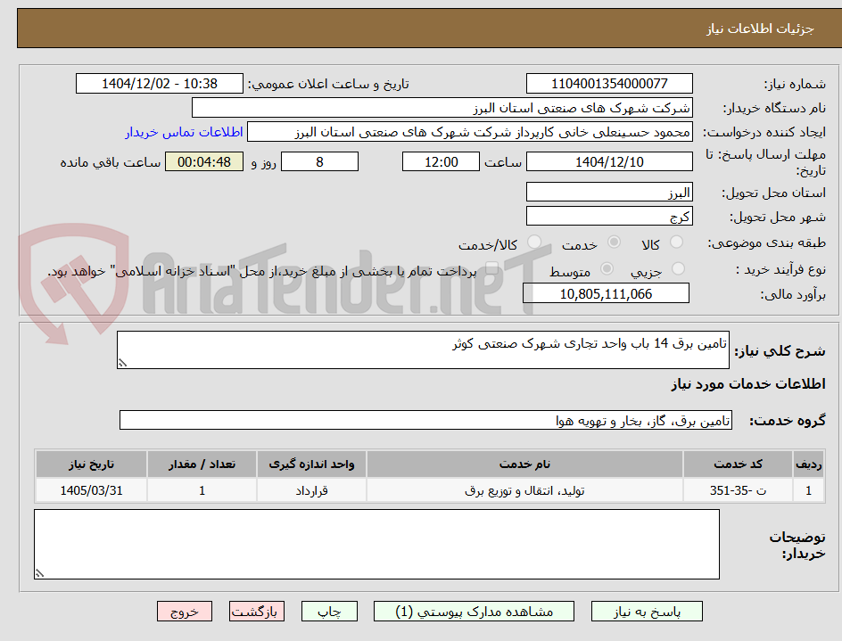Click the 'خروج' exit button

coord(185,611)
